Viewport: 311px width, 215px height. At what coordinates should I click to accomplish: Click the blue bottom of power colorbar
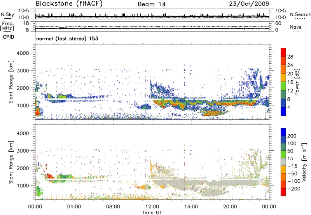(x=283, y=111)
